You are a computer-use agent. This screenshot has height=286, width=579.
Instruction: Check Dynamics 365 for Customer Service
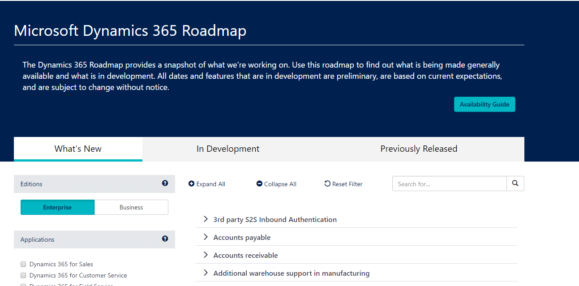[x=23, y=275]
